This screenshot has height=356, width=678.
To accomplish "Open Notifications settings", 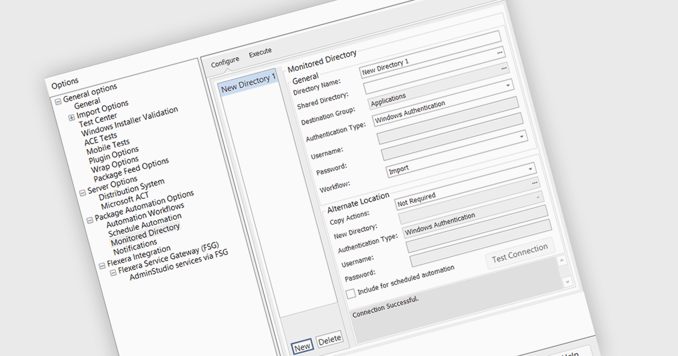I will [x=135, y=247].
